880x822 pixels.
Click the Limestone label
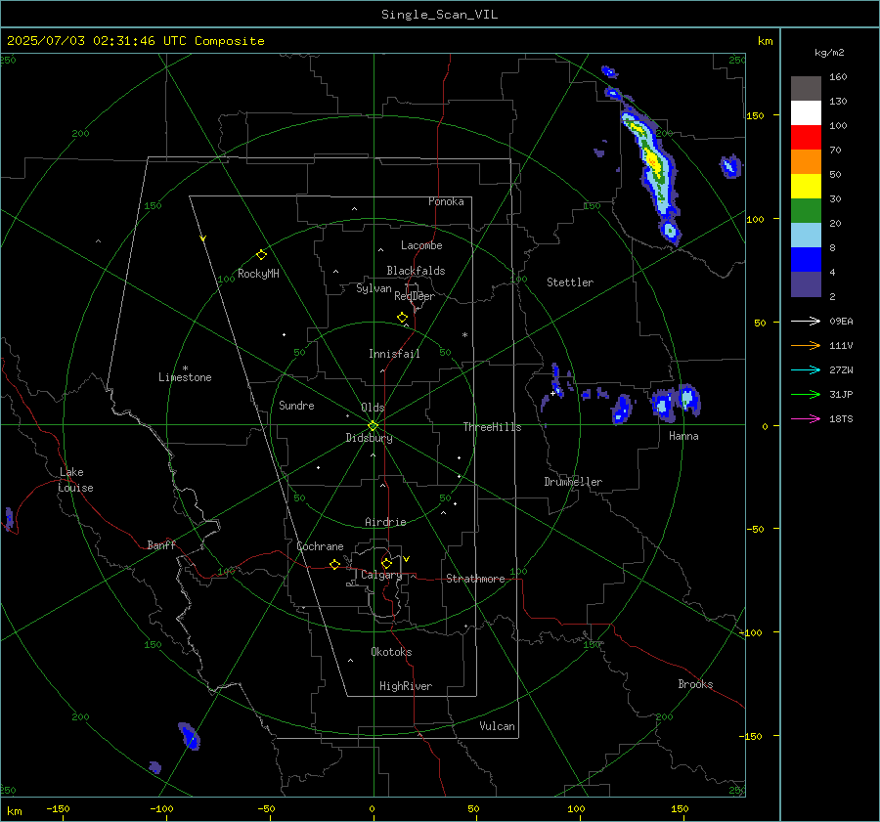point(185,377)
